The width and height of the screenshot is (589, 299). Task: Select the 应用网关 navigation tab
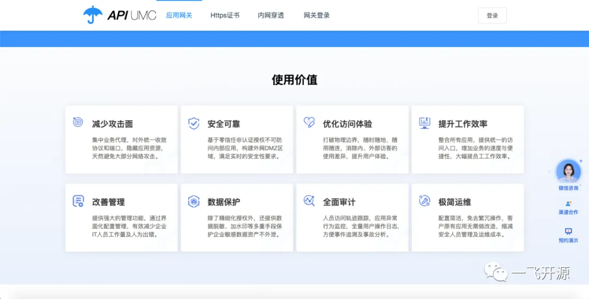[179, 15]
